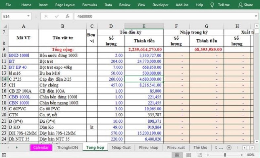Viewport: 260px width, 158px height.
Task: Switch to Page Layout view icon
Action: point(188,155)
